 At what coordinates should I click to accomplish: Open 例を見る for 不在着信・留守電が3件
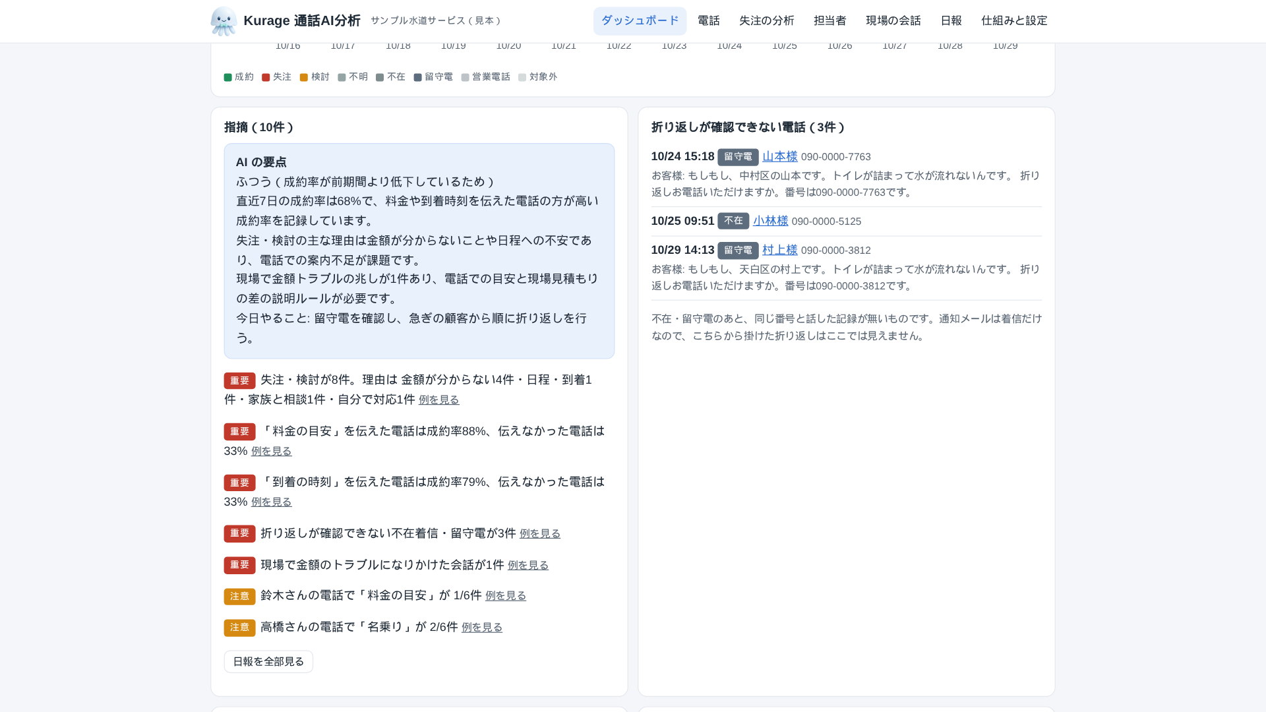pyautogui.click(x=540, y=534)
